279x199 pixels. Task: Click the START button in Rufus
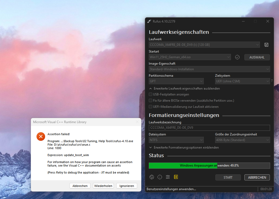[228, 177]
